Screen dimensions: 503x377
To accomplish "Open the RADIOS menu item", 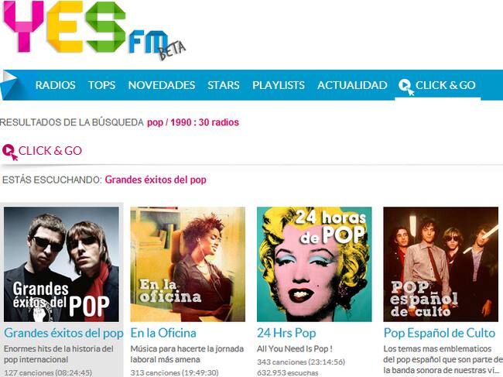I will 55,85.
